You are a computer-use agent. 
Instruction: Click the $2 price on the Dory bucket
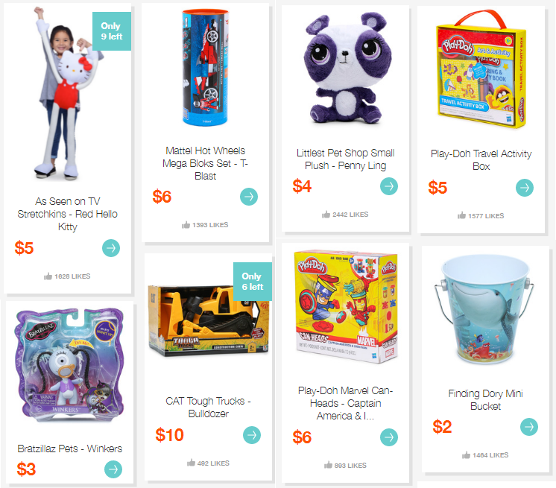pos(442,427)
